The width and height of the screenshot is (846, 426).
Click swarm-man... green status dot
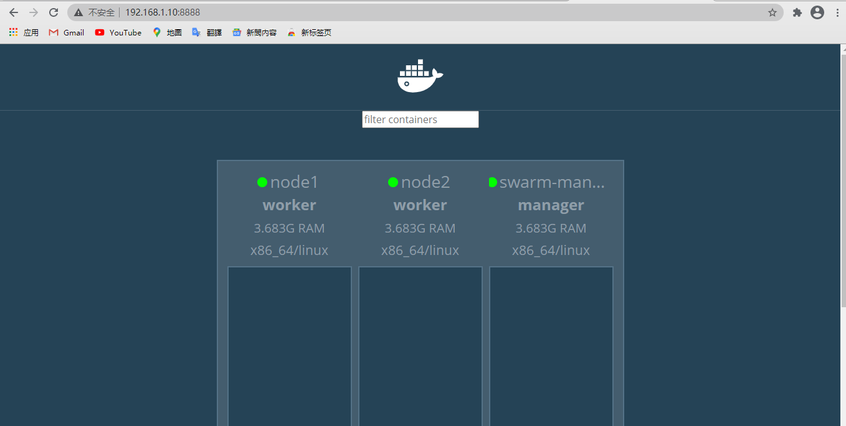coord(493,182)
